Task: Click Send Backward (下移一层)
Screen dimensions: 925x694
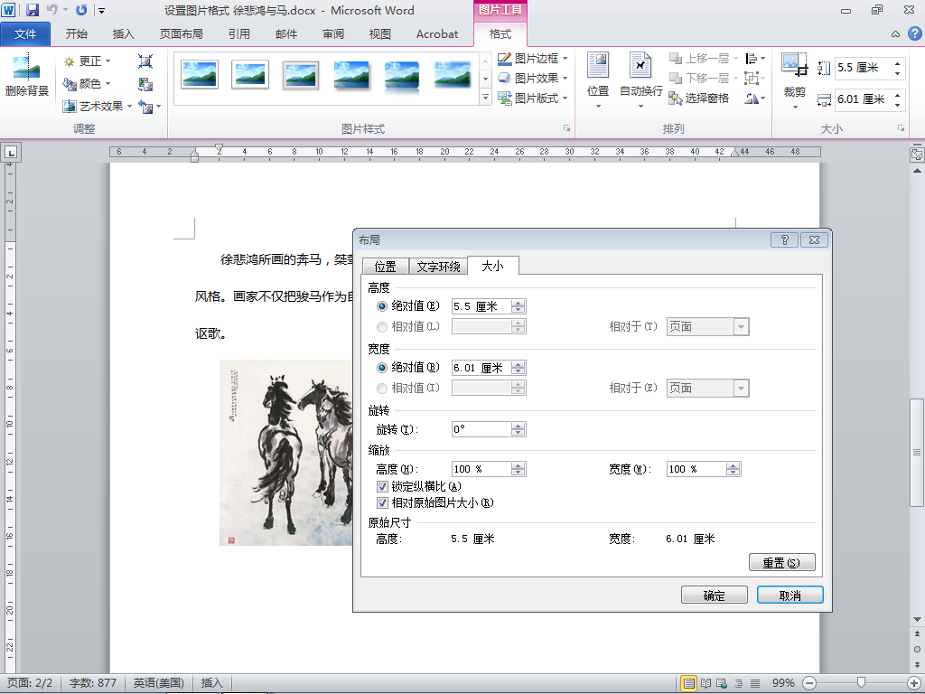Action: click(x=700, y=78)
